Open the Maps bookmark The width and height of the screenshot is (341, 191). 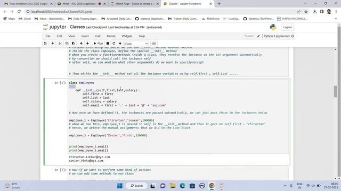tap(9, 19)
